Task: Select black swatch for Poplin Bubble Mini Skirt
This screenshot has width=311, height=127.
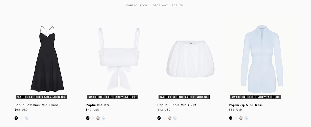Action: click(x=159, y=118)
